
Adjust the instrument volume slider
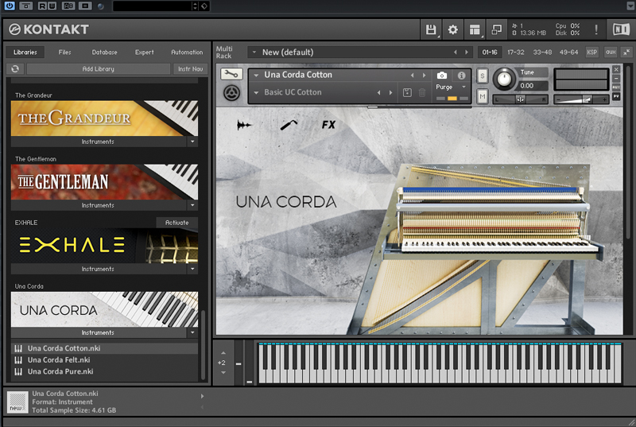(x=581, y=99)
